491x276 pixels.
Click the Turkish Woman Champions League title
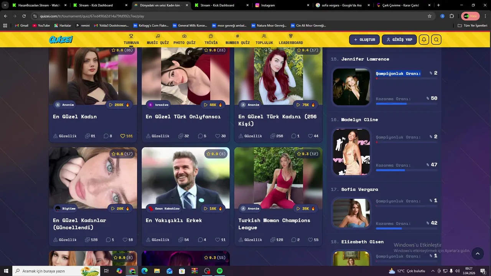[274, 224]
